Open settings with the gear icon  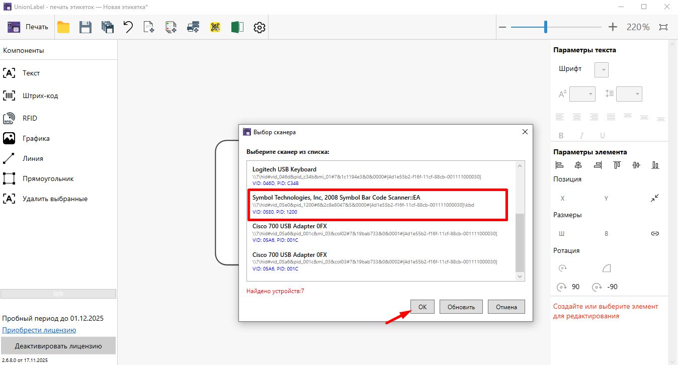coord(260,27)
